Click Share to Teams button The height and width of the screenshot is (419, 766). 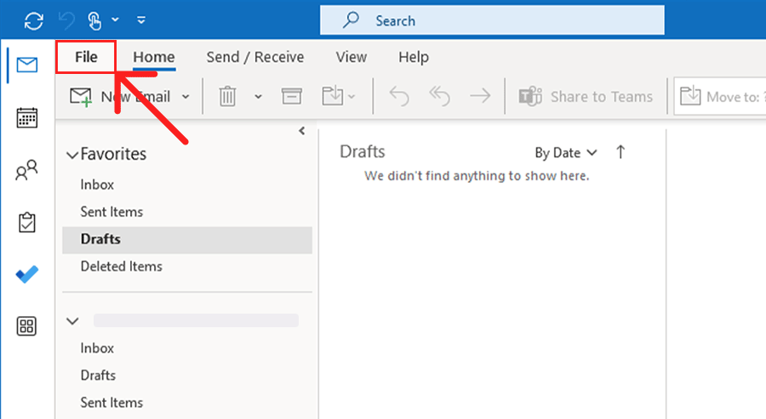[x=586, y=97]
